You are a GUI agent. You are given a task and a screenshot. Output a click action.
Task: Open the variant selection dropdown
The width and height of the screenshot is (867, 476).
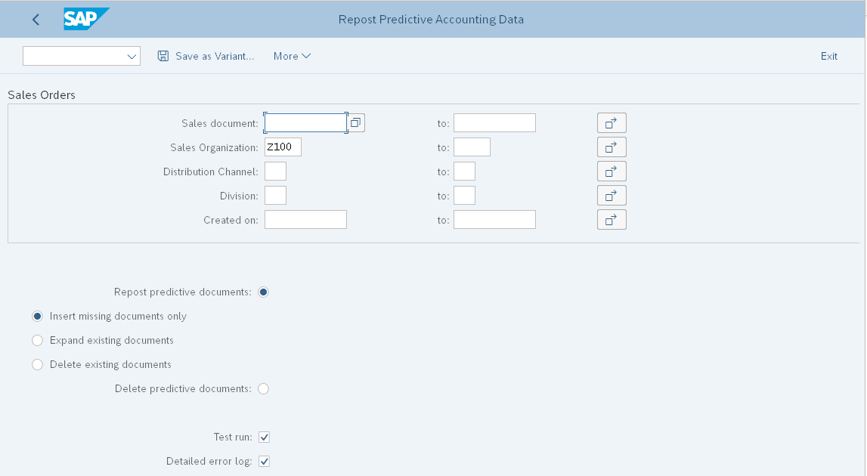coord(131,55)
